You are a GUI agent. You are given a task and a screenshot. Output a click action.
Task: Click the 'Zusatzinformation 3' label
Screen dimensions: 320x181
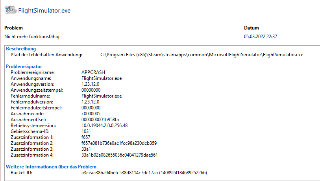[32, 150]
